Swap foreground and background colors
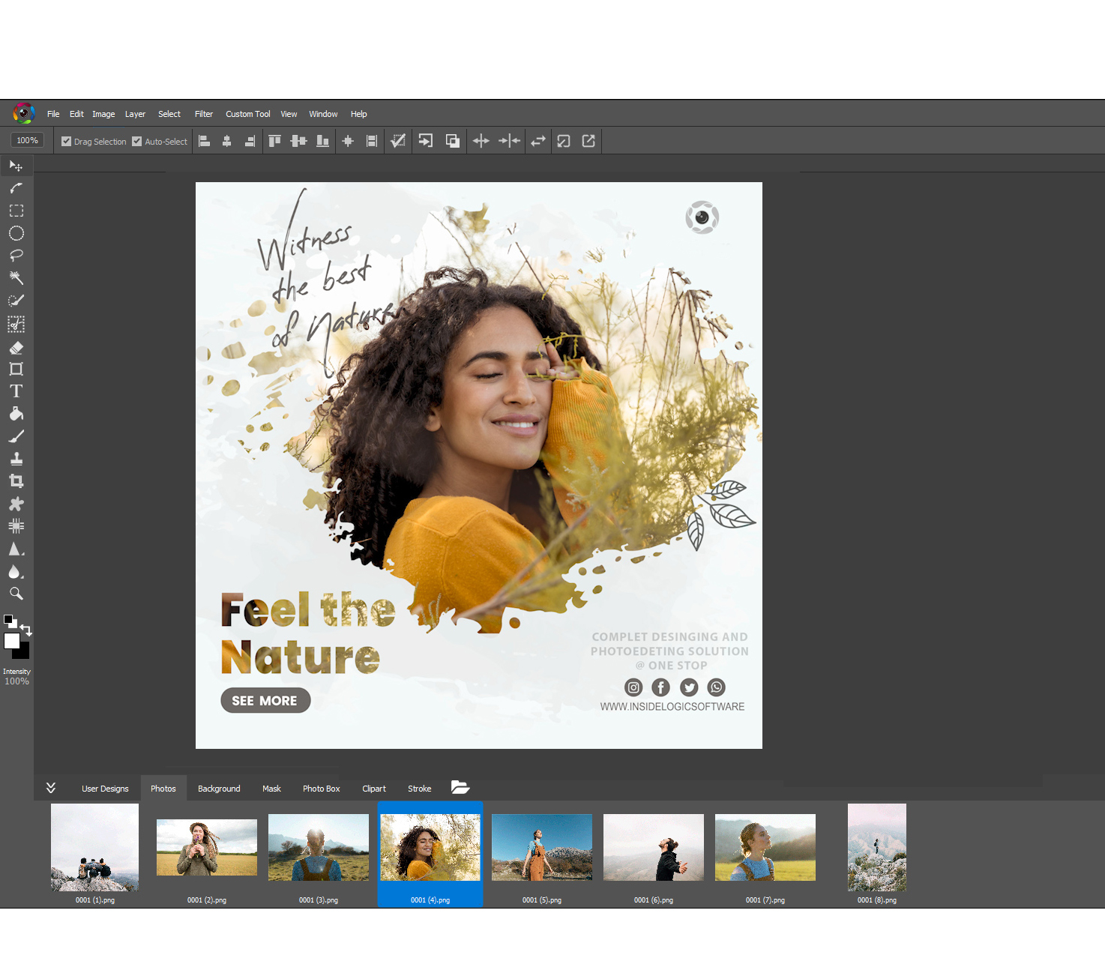Viewport: 1105px width, 958px height. [x=26, y=630]
